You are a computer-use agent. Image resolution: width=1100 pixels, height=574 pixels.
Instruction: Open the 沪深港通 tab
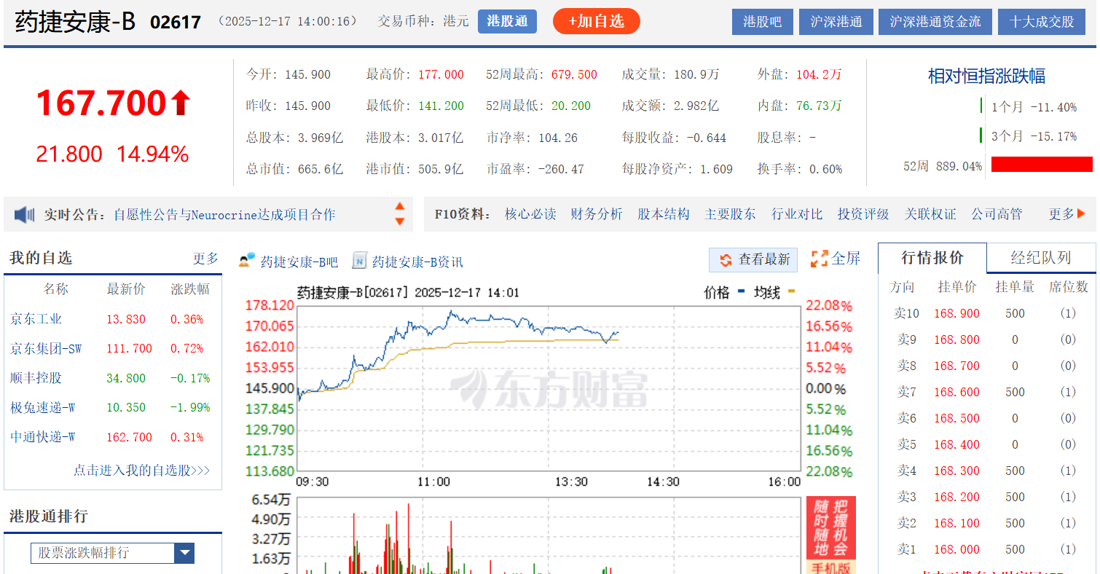[x=836, y=22]
